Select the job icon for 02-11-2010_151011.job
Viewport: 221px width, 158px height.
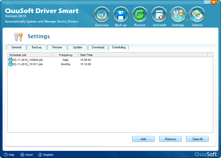pos(11,64)
